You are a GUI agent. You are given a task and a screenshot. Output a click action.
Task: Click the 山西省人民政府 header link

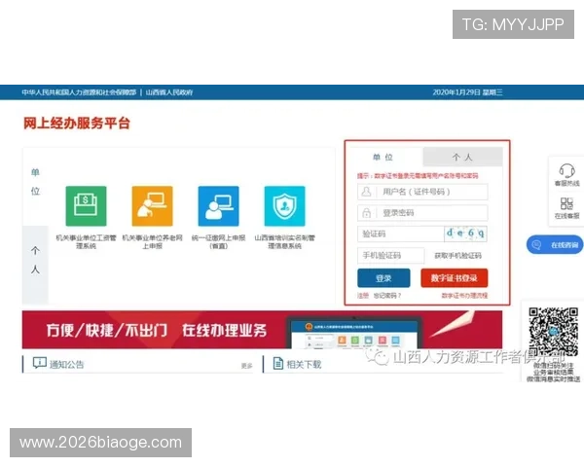click(169, 92)
